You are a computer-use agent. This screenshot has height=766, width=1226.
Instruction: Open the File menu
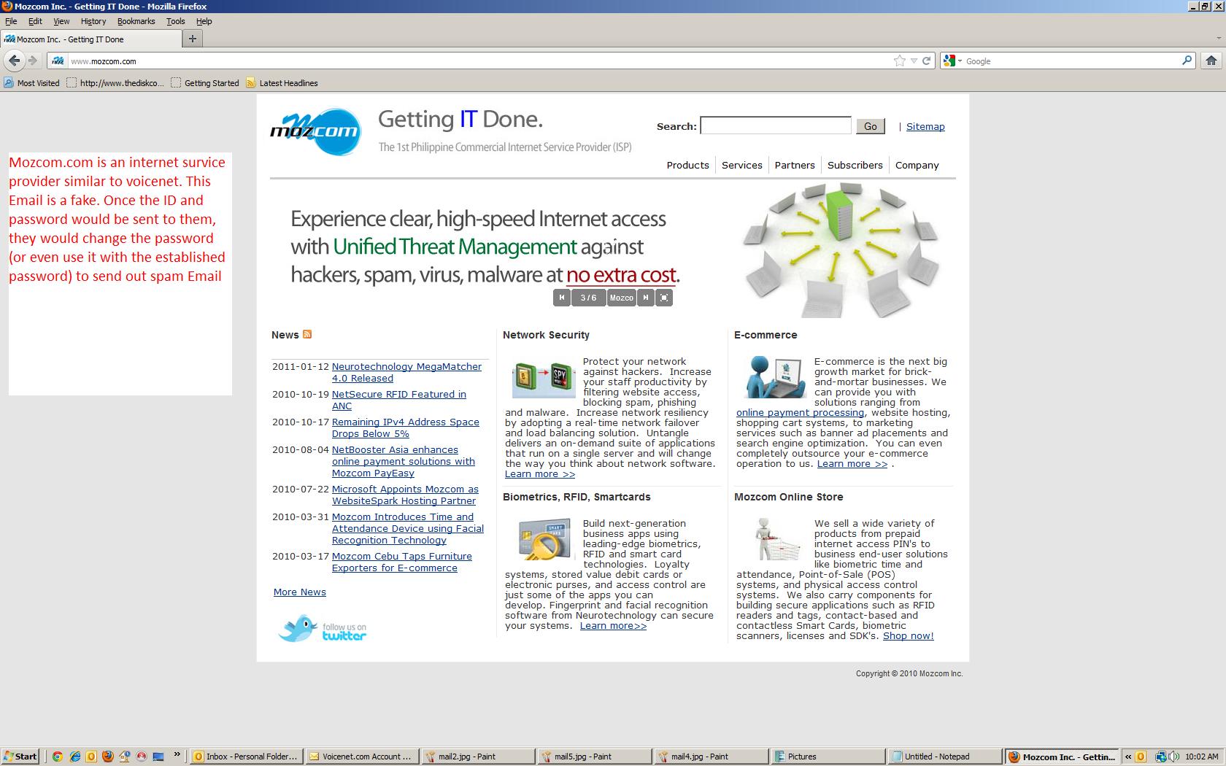click(x=11, y=21)
